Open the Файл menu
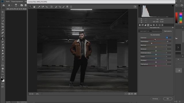 point(8,1)
